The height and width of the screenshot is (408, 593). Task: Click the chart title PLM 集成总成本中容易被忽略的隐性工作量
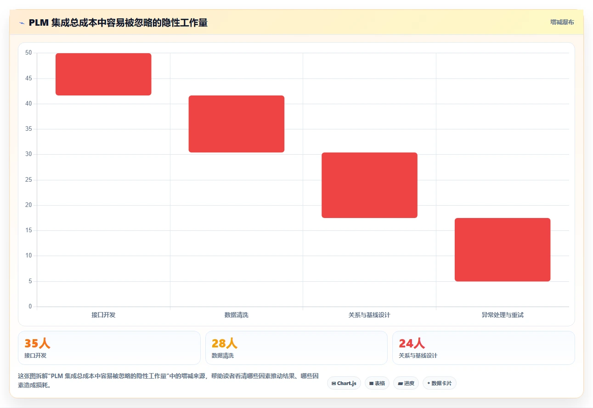pyautogui.click(x=118, y=22)
